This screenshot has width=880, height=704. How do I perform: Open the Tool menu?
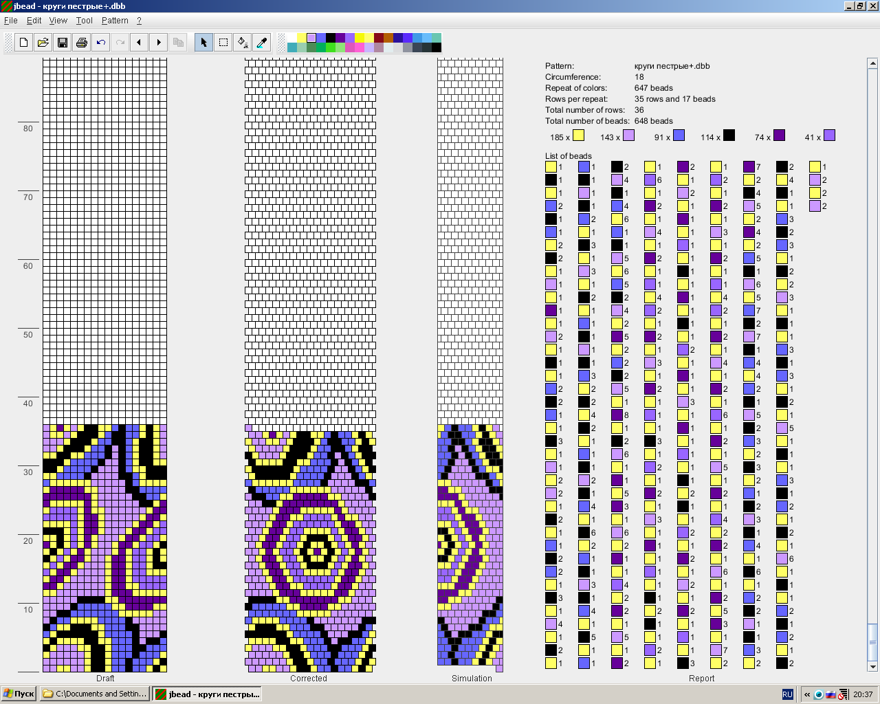coord(85,21)
